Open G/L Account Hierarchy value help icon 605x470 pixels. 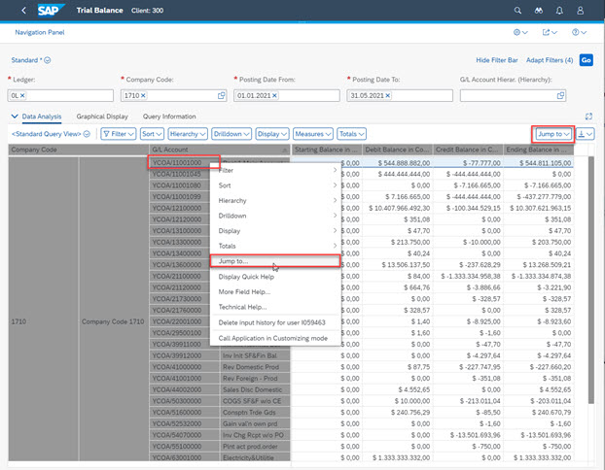coord(560,95)
